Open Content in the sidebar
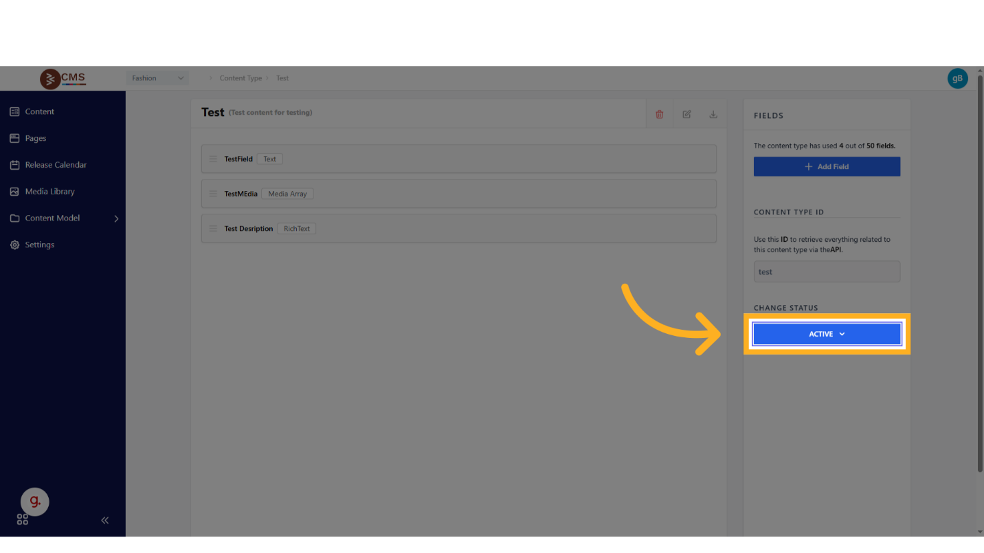The width and height of the screenshot is (984, 553). click(x=39, y=111)
